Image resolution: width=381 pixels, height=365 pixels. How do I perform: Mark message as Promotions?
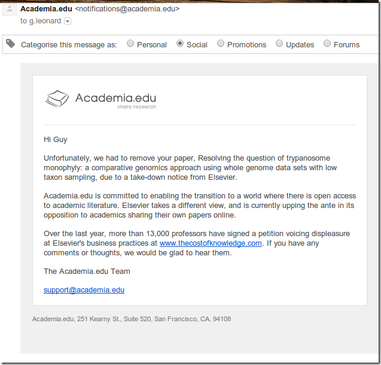(x=221, y=44)
